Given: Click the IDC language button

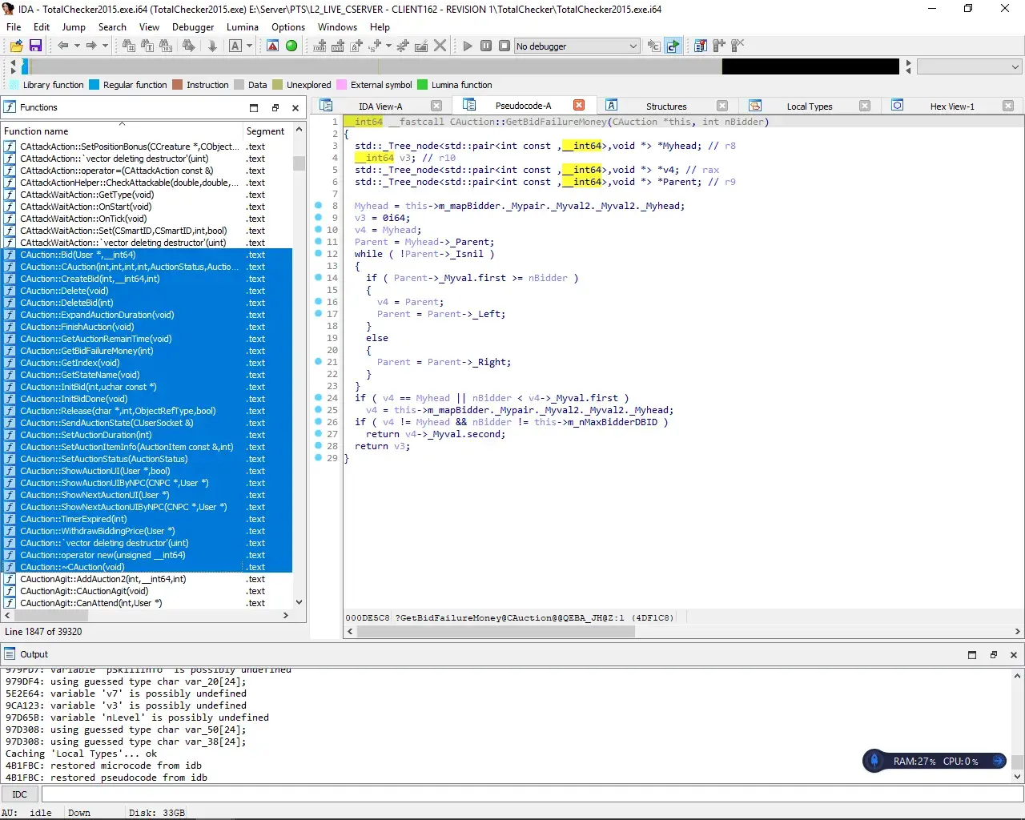Looking at the screenshot, I should [x=20, y=794].
